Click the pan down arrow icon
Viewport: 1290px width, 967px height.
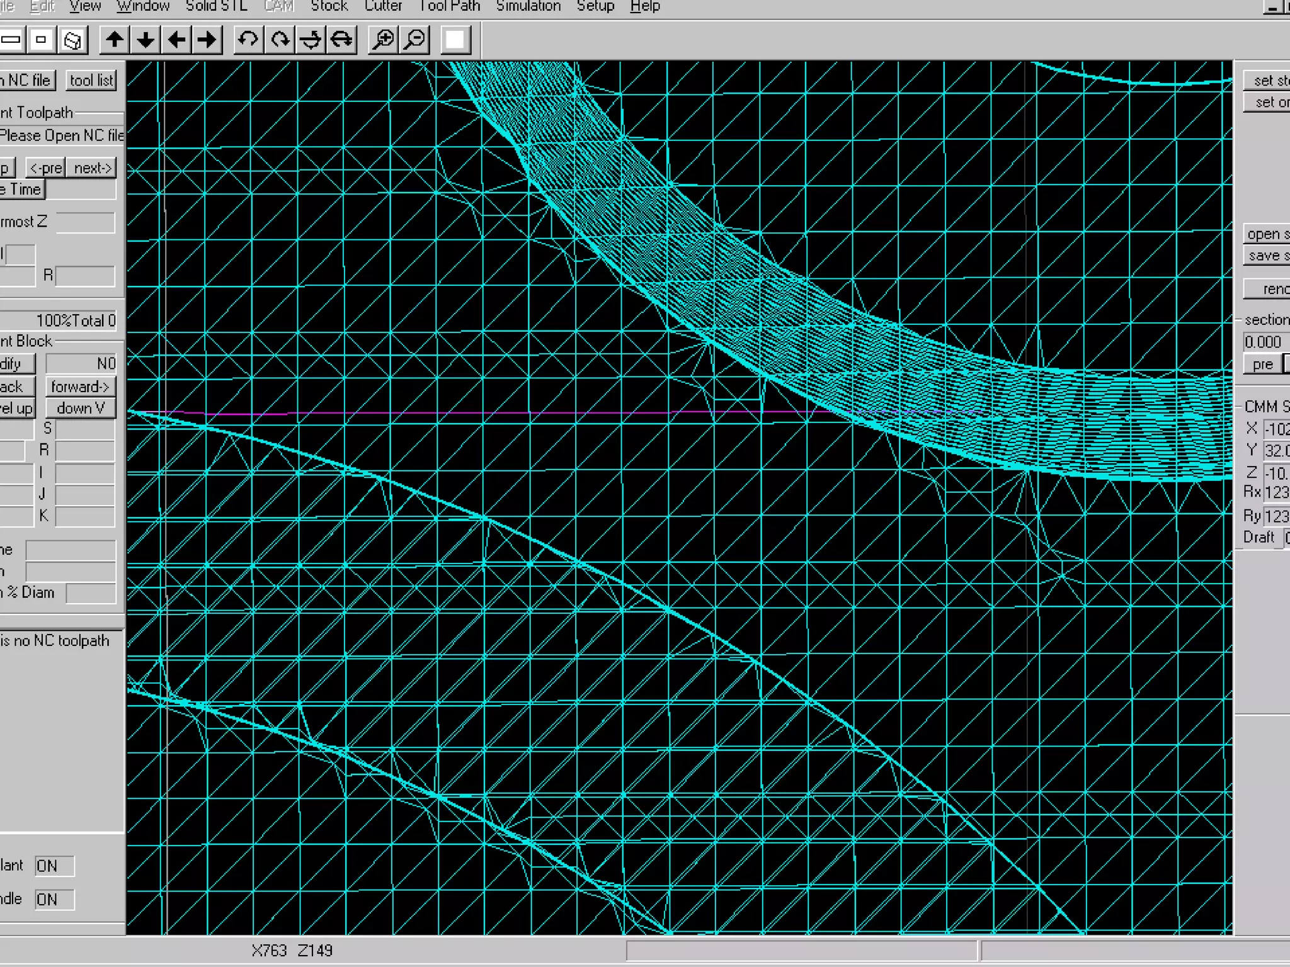pos(146,40)
